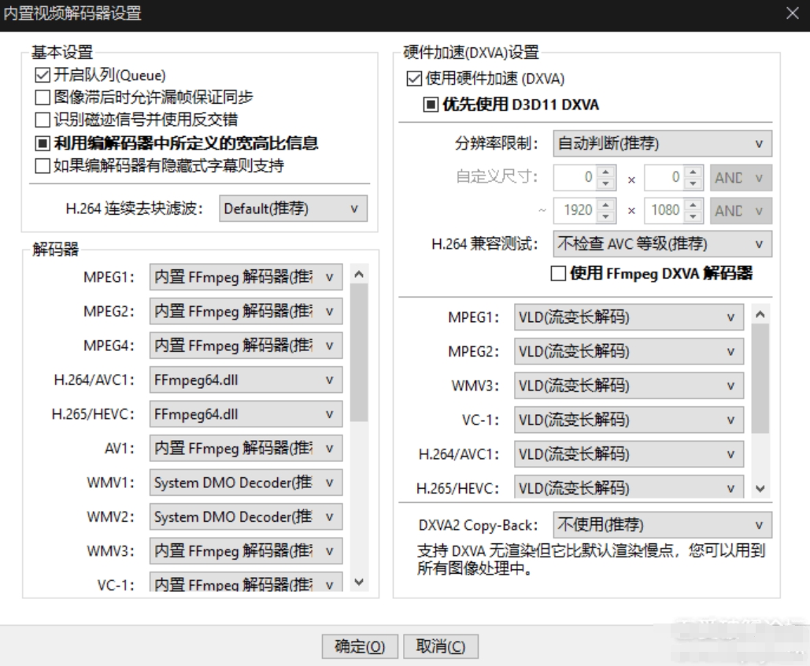Click the DXVA2 Copy-Back label

(478, 525)
